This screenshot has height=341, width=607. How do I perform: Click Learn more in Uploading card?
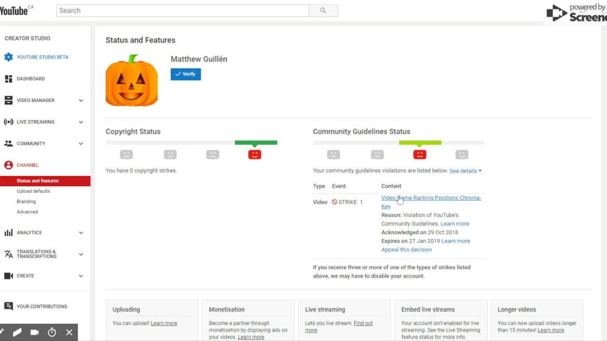(x=164, y=323)
